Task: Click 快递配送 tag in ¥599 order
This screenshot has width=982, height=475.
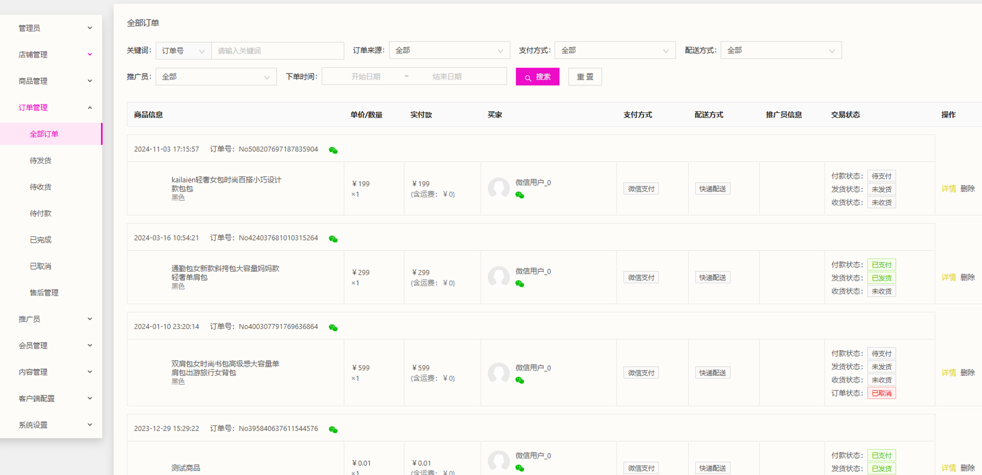Action: click(x=712, y=373)
